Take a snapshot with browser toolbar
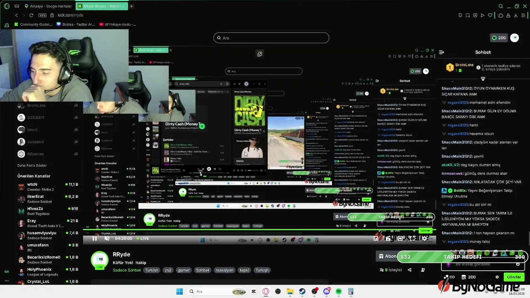530x298 pixels. coord(467,15)
